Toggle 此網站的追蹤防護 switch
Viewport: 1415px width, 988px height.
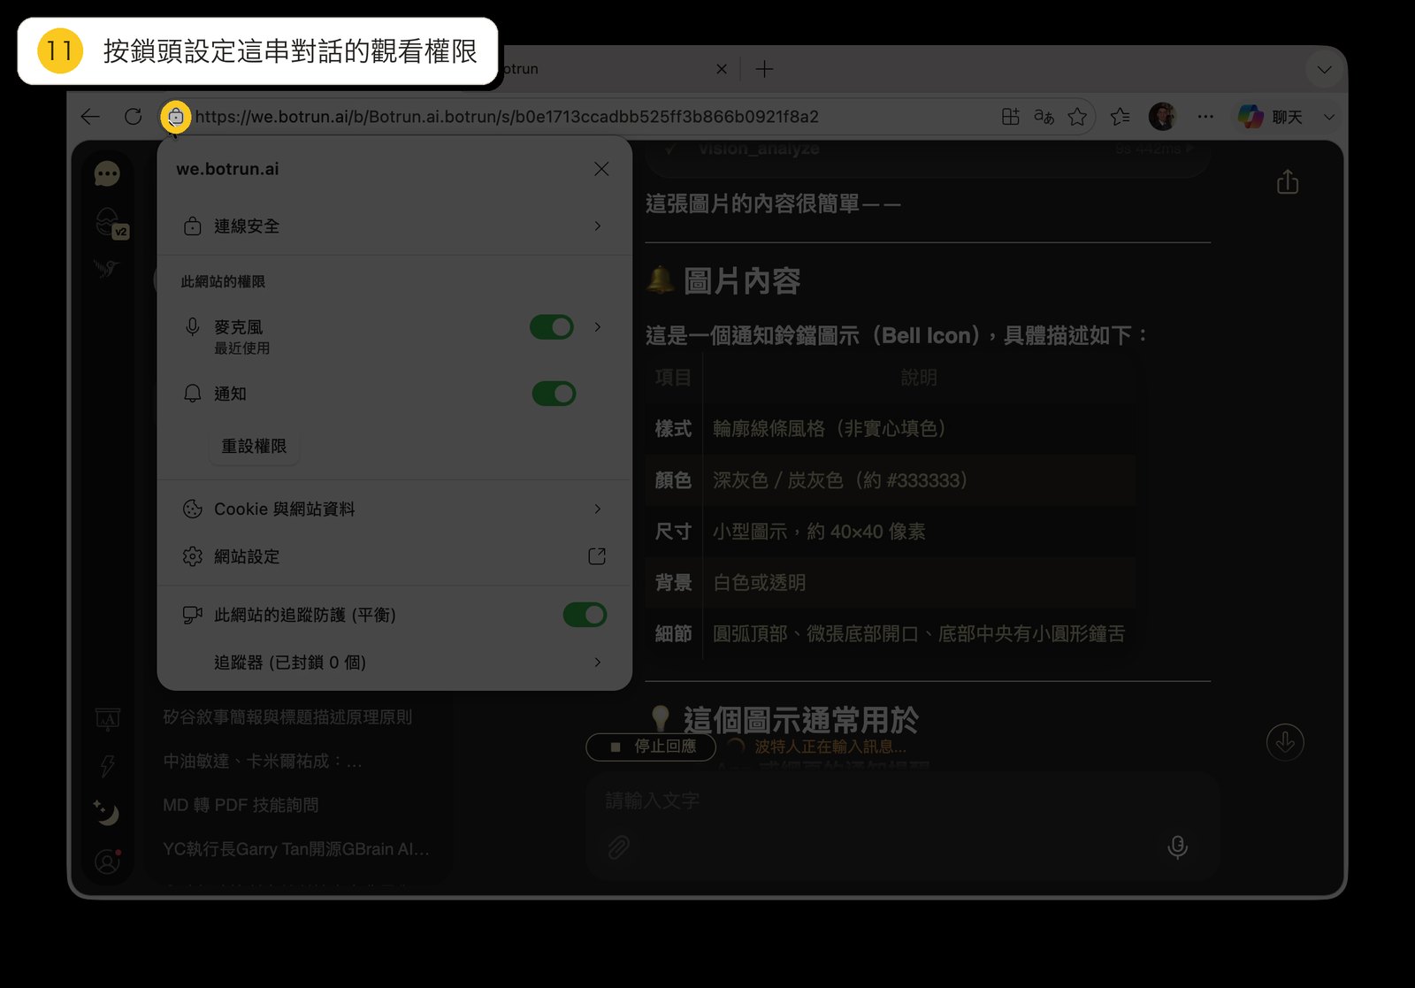point(585,615)
